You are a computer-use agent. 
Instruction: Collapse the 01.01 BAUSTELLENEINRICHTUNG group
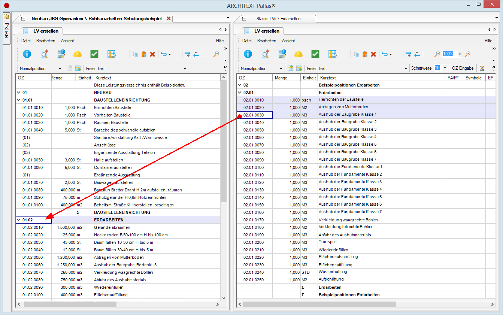coord(18,100)
